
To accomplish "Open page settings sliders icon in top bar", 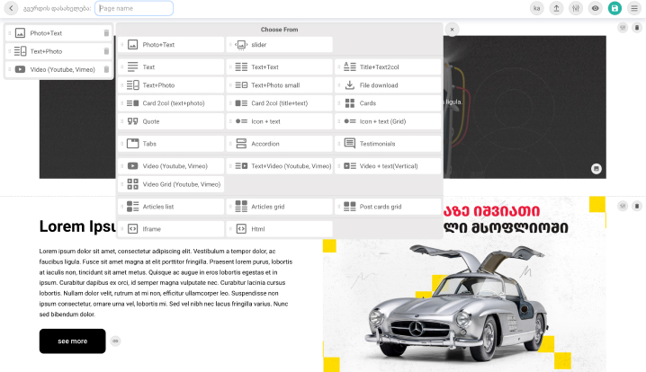I will pyautogui.click(x=576, y=8).
